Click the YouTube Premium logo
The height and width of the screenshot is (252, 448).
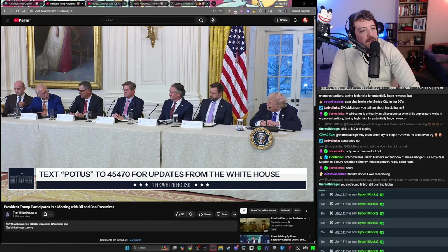[23, 20]
